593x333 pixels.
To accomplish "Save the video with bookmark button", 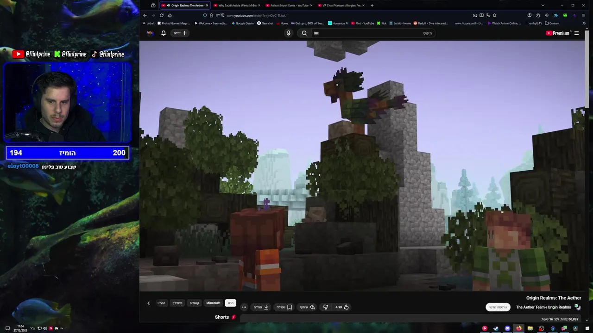I will 284,307.
